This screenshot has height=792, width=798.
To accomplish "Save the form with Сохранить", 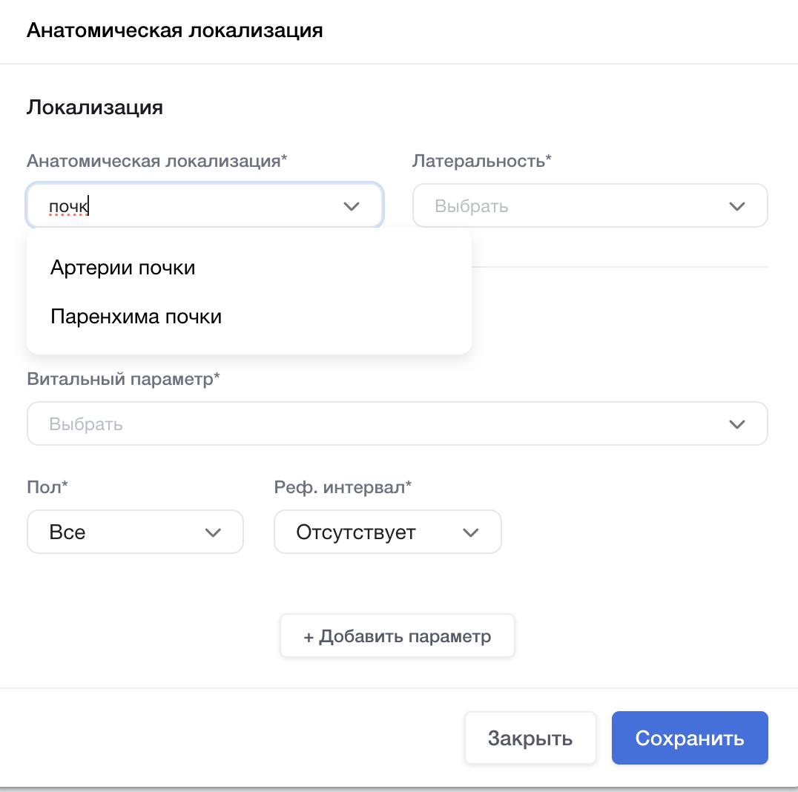I will coord(689,739).
